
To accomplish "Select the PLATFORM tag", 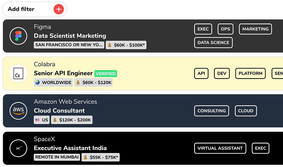I will coord(250,73).
